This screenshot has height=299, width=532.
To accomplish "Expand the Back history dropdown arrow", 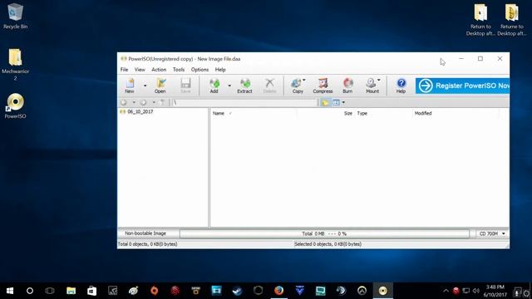I will [x=134, y=102].
